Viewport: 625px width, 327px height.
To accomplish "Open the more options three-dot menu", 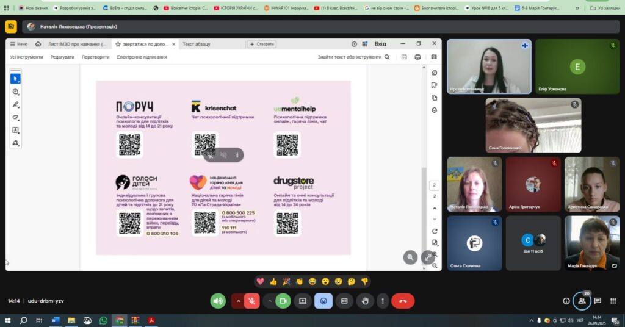I will [x=382, y=301].
